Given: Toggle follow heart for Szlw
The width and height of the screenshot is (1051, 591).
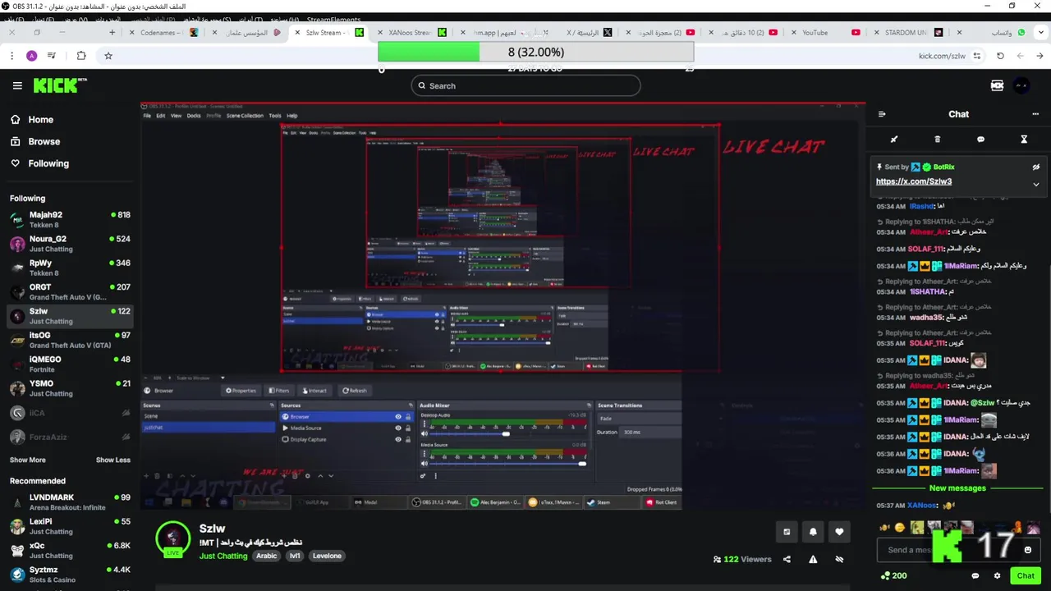Looking at the screenshot, I should coord(839,532).
